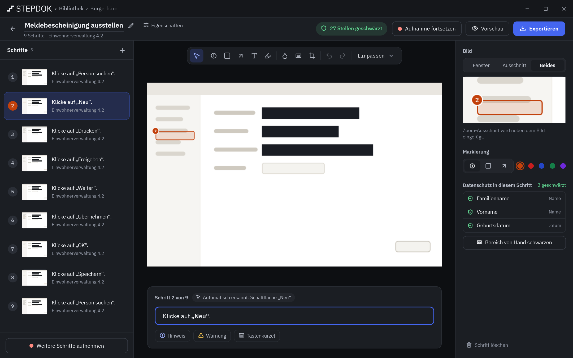Viewport: 573px width, 358px height.
Task: Go back with the left arrow
Action: click(13, 29)
